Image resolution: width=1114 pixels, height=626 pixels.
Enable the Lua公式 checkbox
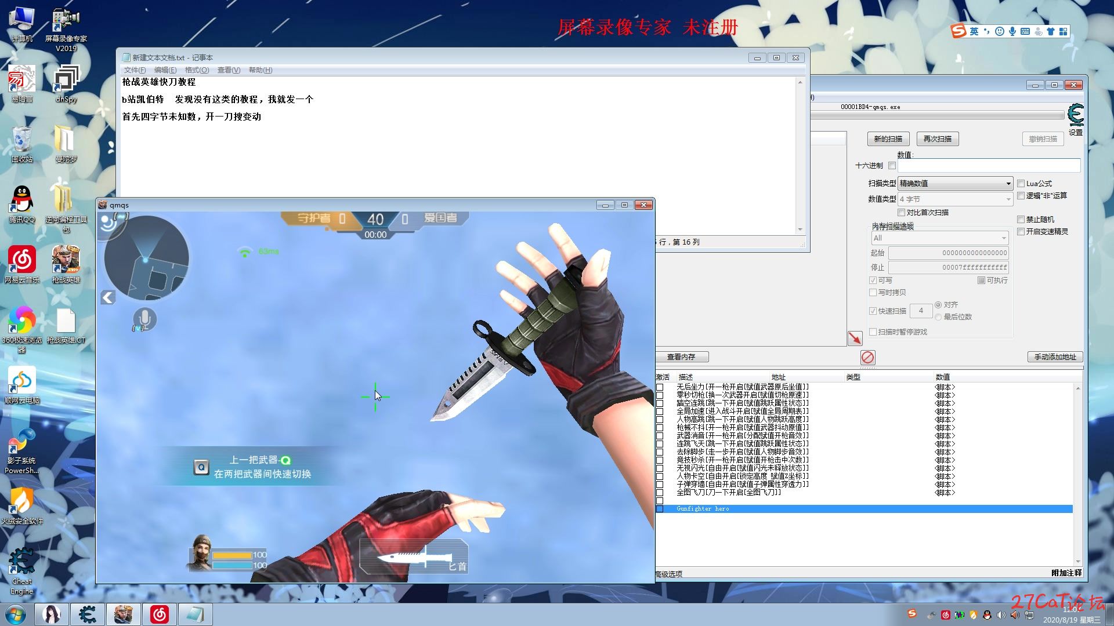pos(1021,184)
